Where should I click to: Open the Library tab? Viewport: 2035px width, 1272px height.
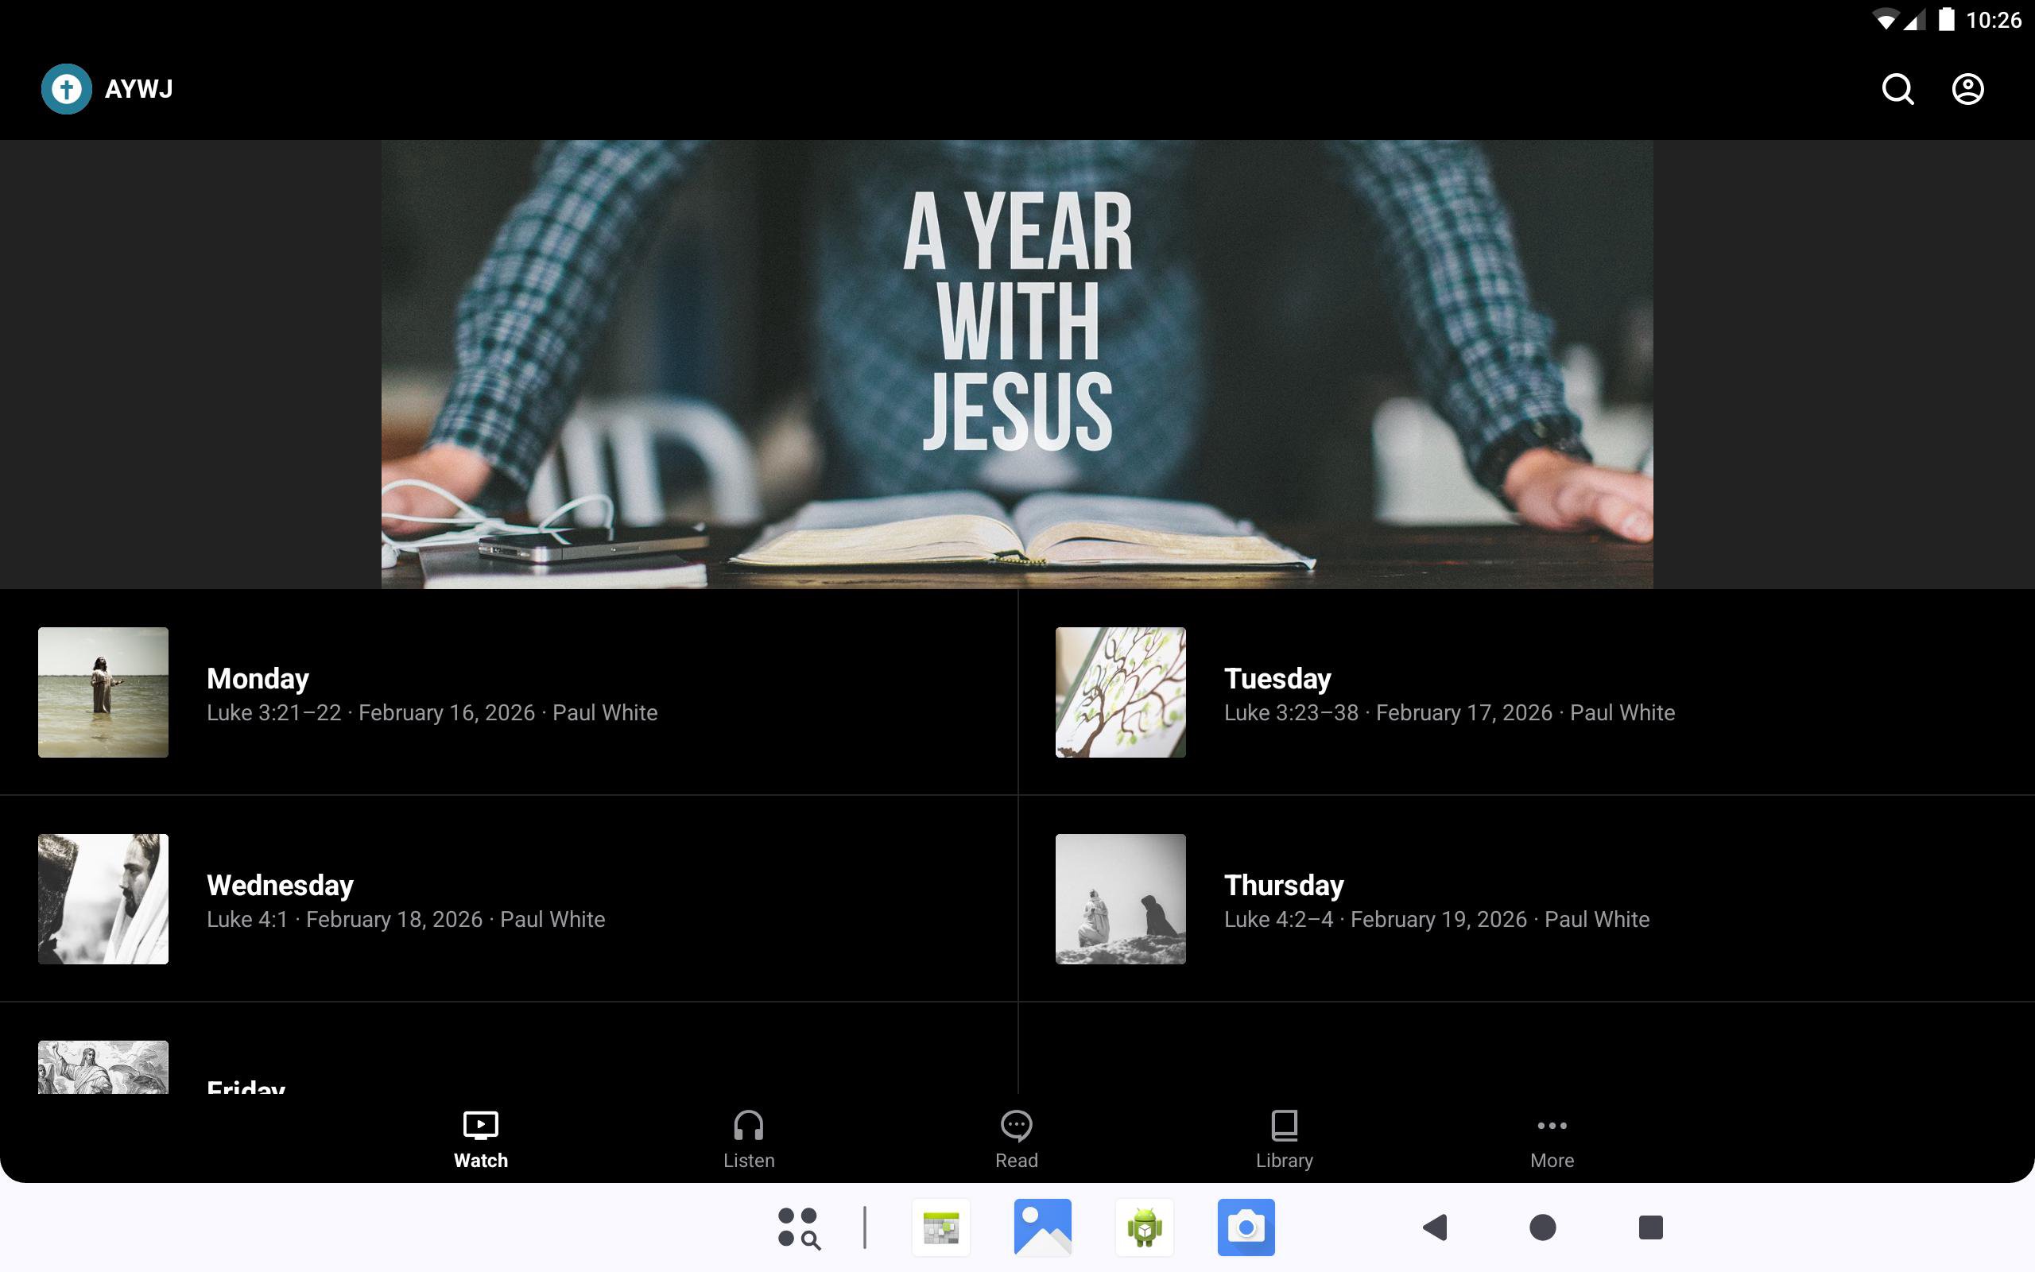coord(1283,1139)
